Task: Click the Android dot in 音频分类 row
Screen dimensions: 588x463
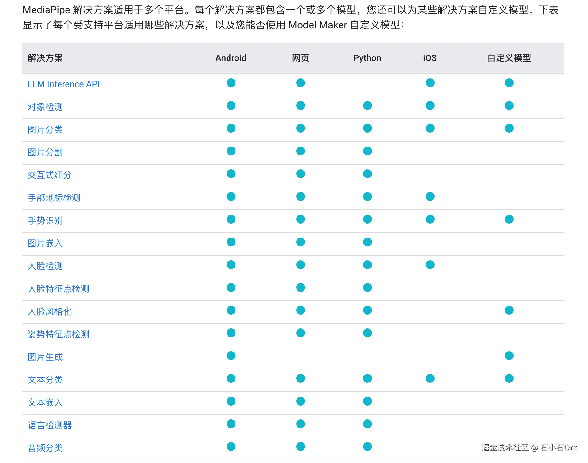Action: [231, 447]
